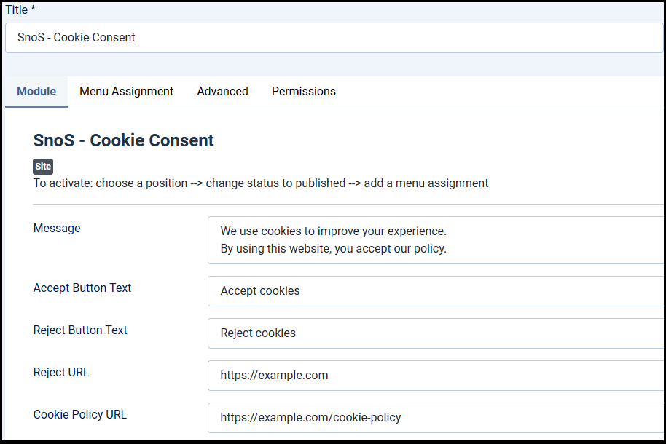Edit the Accept Button Text field
Screen dimensions: 666x444
pyautogui.click(x=436, y=291)
